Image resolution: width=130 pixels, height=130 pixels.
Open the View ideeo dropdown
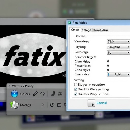[x=118, y=41]
